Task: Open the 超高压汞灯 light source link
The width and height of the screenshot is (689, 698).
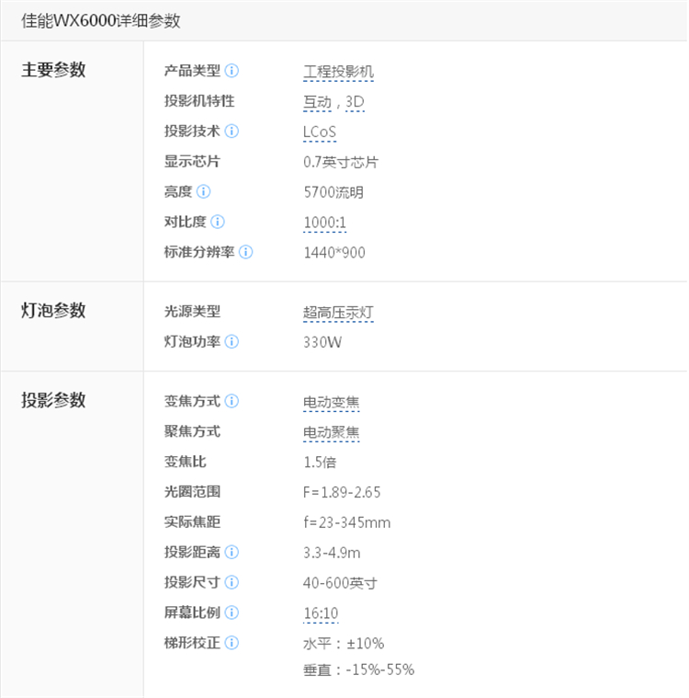Action: (x=338, y=313)
